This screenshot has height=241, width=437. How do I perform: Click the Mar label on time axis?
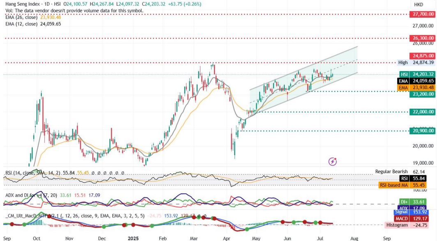tap(194, 239)
